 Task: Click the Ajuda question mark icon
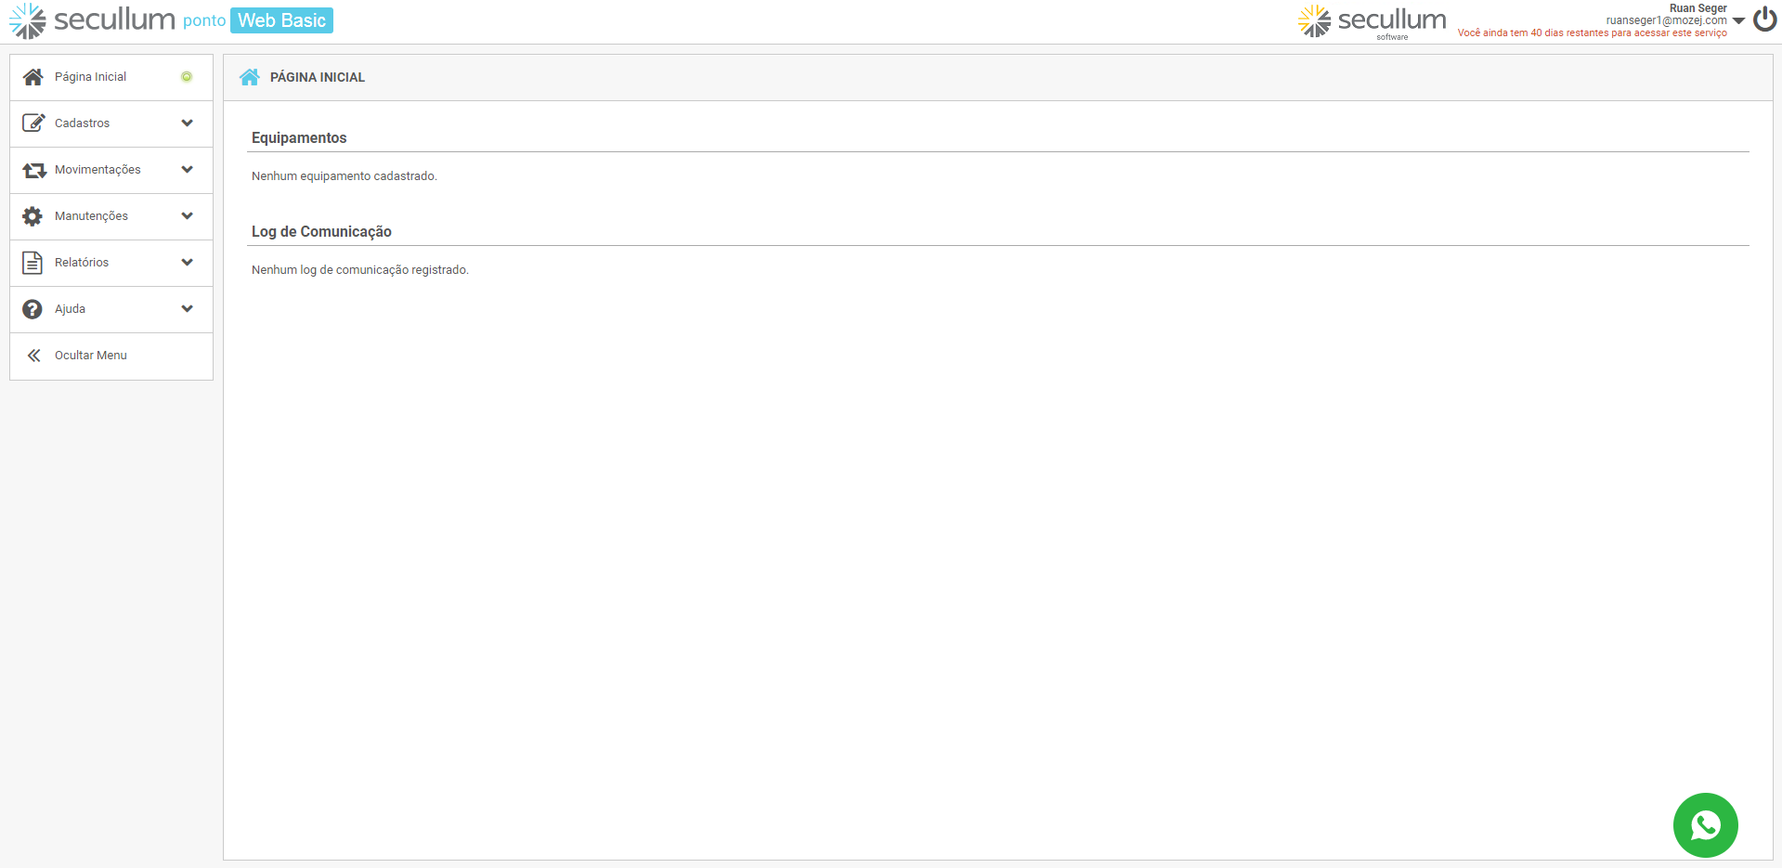pyautogui.click(x=33, y=309)
